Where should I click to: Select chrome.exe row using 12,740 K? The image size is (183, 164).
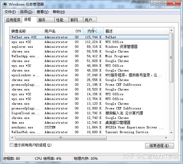(x=89, y=118)
